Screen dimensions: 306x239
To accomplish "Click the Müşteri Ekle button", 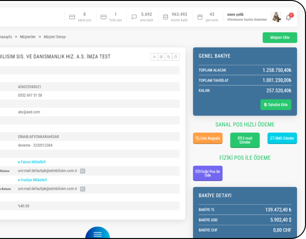I will [280, 38].
